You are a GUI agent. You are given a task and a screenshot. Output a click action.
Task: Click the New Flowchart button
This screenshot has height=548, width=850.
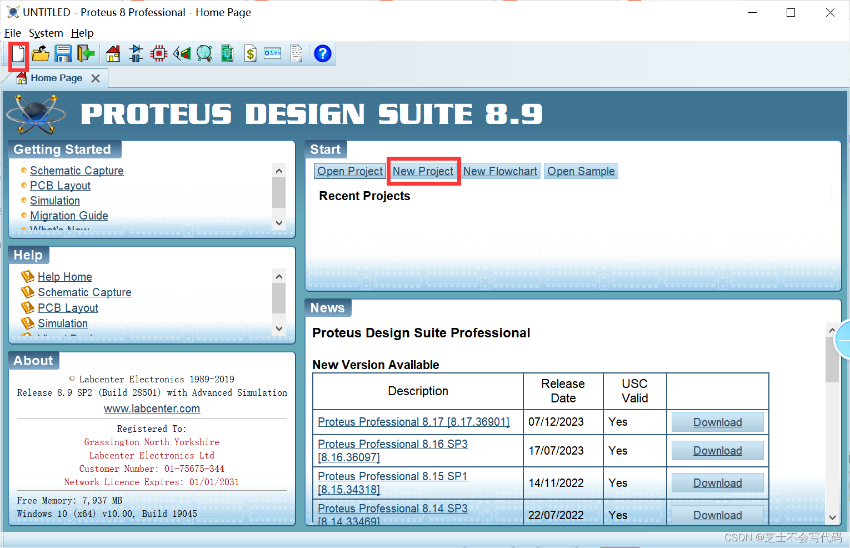point(501,171)
